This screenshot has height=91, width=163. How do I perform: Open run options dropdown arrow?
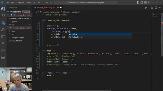click(x=148, y=8)
